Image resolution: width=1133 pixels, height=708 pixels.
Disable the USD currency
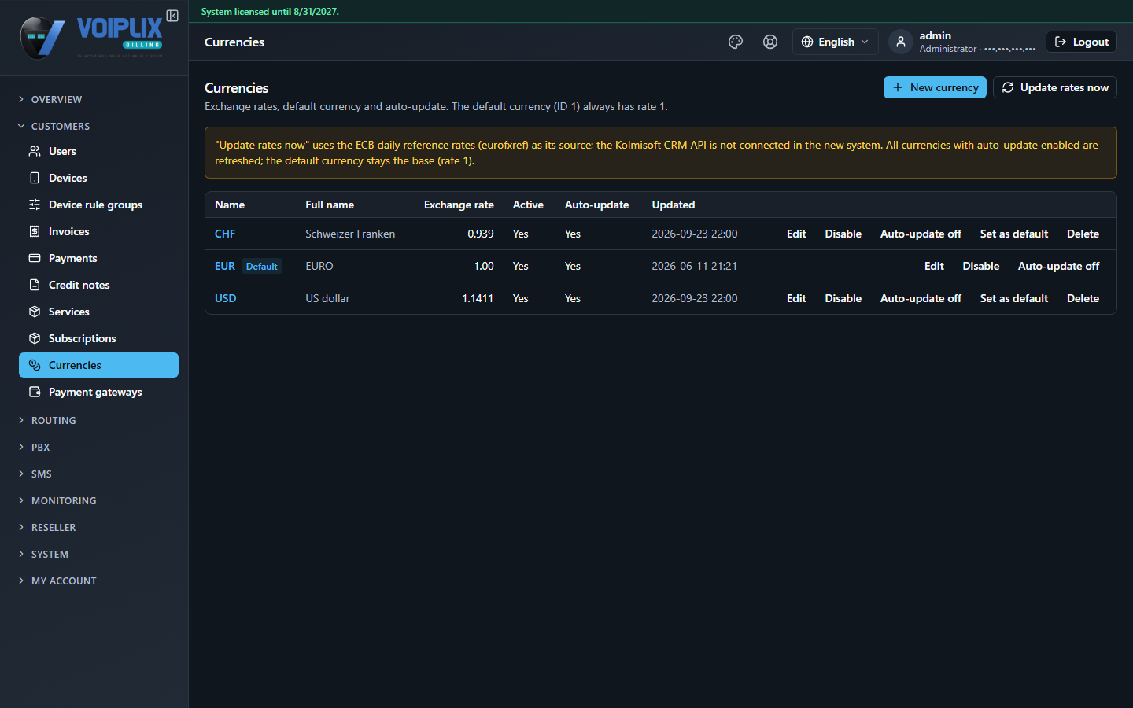click(843, 298)
